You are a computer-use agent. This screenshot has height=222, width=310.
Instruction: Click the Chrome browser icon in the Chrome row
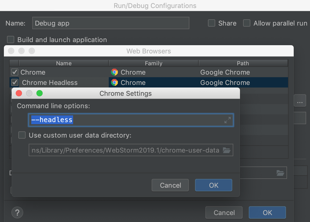(114, 72)
